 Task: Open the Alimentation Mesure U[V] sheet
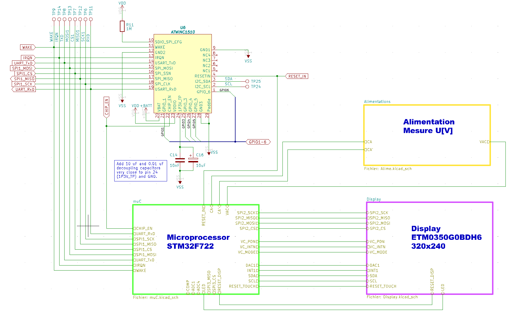point(427,135)
